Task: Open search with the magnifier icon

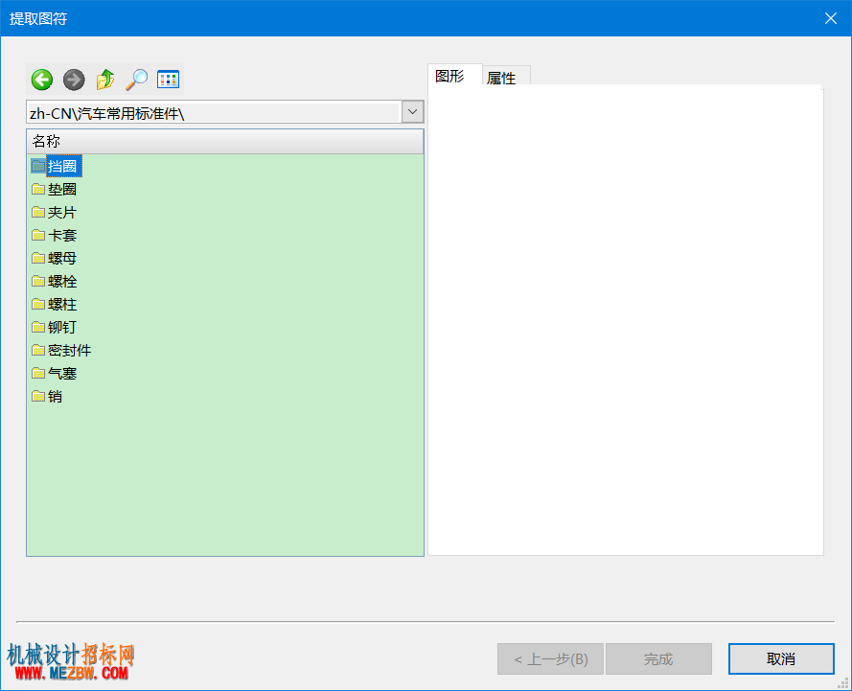Action: click(x=137, y=80)
